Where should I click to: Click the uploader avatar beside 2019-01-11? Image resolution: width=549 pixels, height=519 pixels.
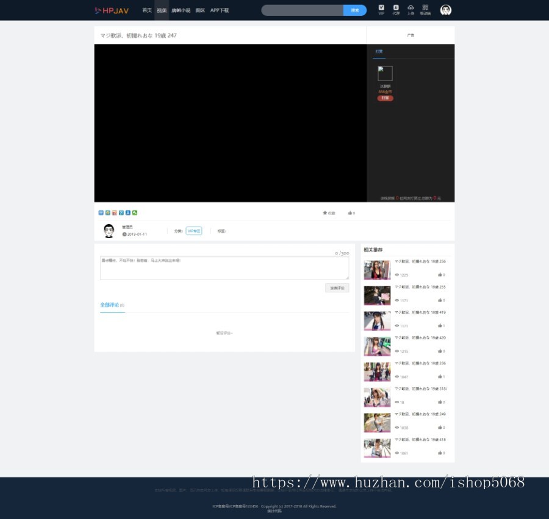[109, 231]
